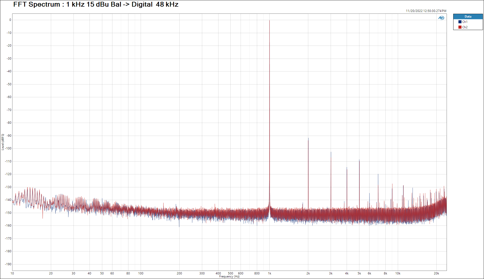Click the top of the 3 kHz harmonic peak
This screenshot has width=484, height=279.
(331, 152)
